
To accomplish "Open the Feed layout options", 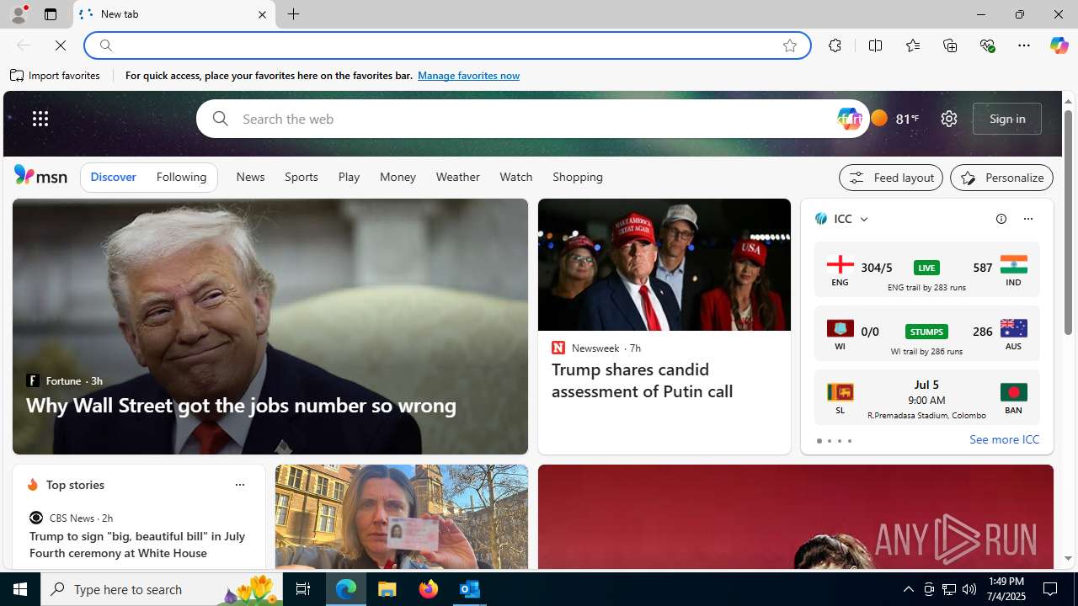I will 891,178.
